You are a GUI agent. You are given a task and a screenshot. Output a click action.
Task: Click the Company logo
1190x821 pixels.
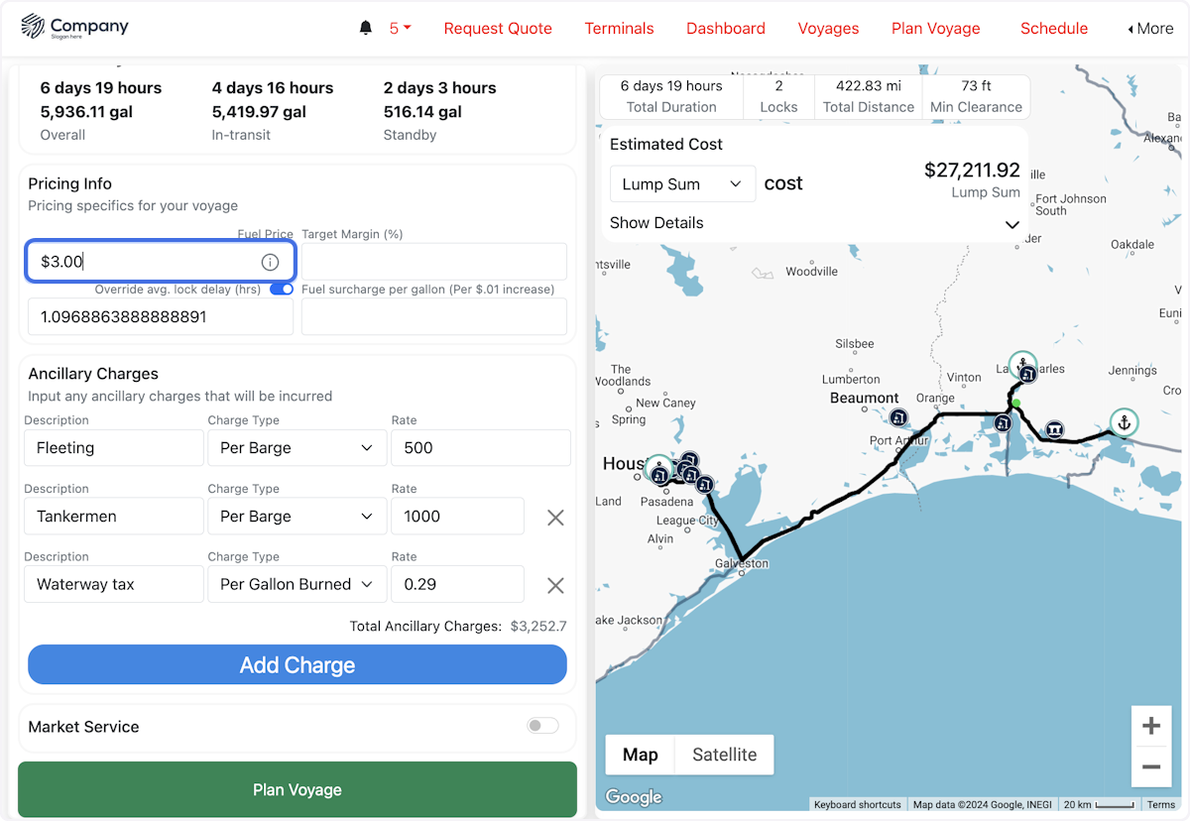(x=74, y=28)
